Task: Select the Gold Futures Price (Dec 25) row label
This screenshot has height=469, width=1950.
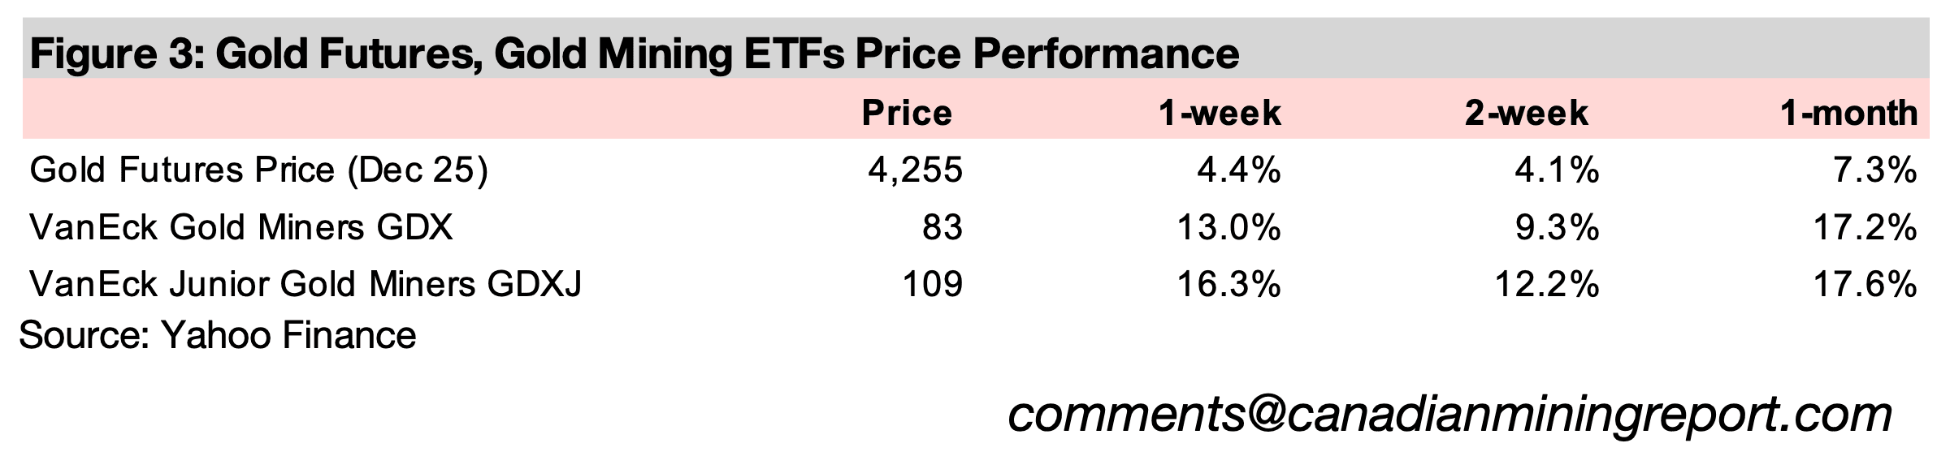Action: tap(258, 170)
